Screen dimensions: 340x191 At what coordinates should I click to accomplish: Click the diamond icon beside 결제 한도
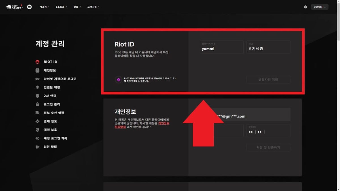click(x=37, y=121)
